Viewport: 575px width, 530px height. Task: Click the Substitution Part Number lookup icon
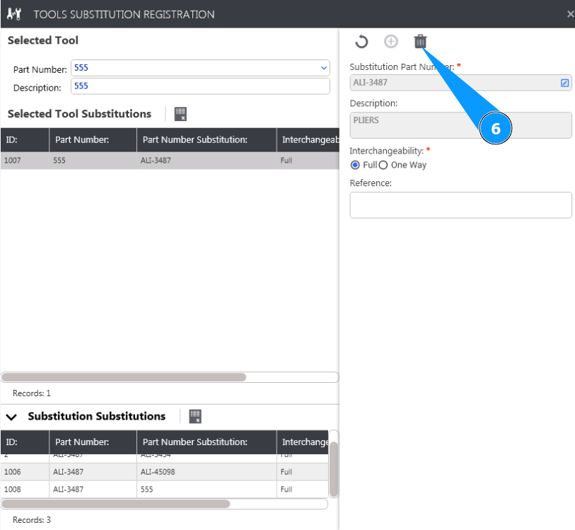click(x=564, y=83)
